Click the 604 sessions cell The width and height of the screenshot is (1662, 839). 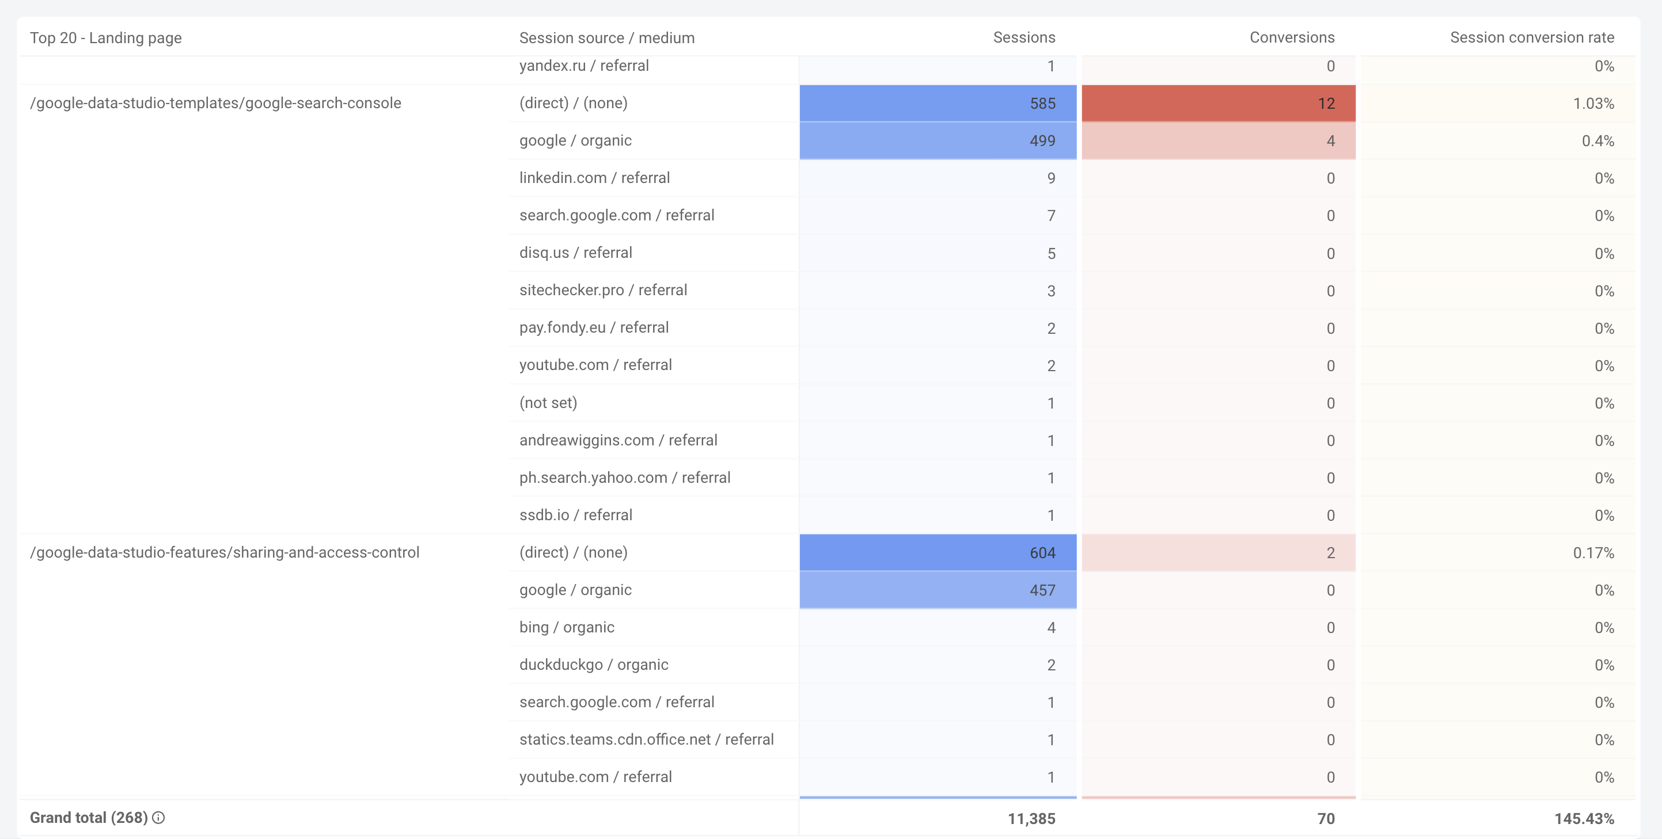938,552
